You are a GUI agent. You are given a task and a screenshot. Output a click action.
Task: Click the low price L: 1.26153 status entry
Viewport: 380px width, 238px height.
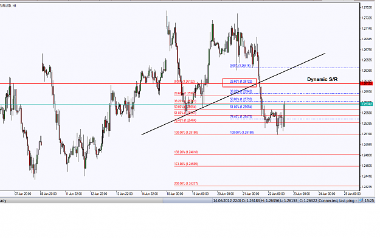pyautogui.click(x=288, y=201)
